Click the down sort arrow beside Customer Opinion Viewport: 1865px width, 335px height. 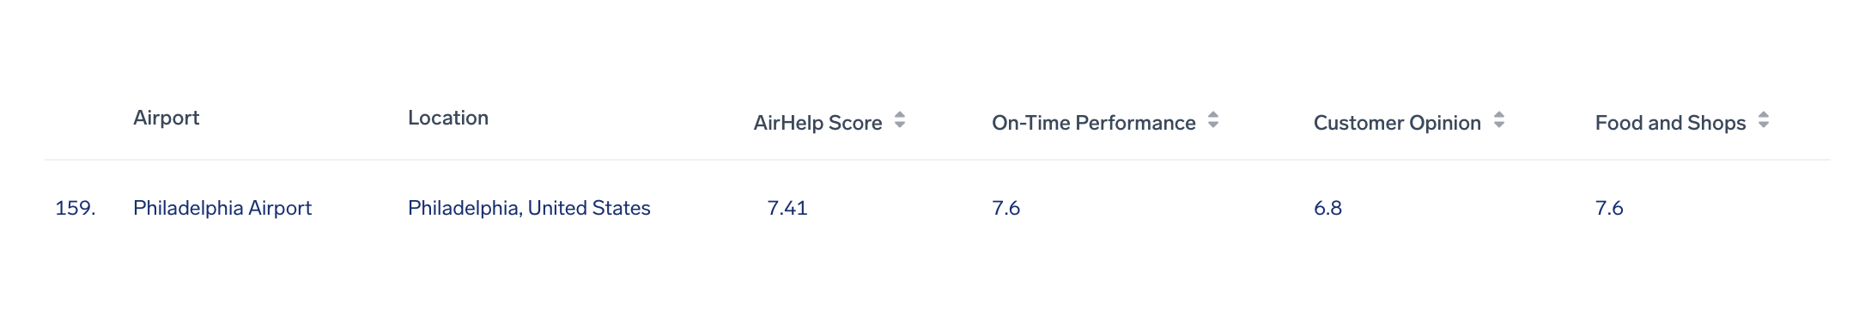point(1499,125)
